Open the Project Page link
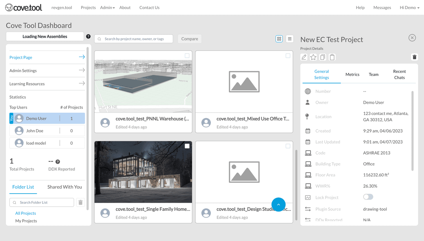This screenshot has height=241, width=424. tap(21, 58)
